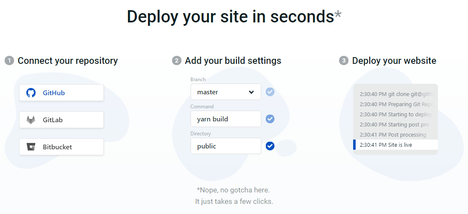468x214 pixels.
Task: Connect repository with the GitHub button
Action: point(61,93)
